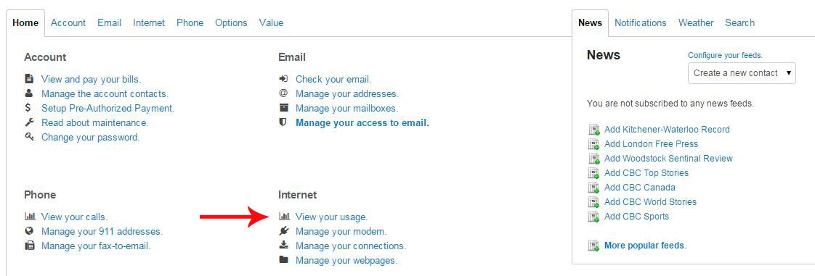Open More popular feeds link

point(645,246)
